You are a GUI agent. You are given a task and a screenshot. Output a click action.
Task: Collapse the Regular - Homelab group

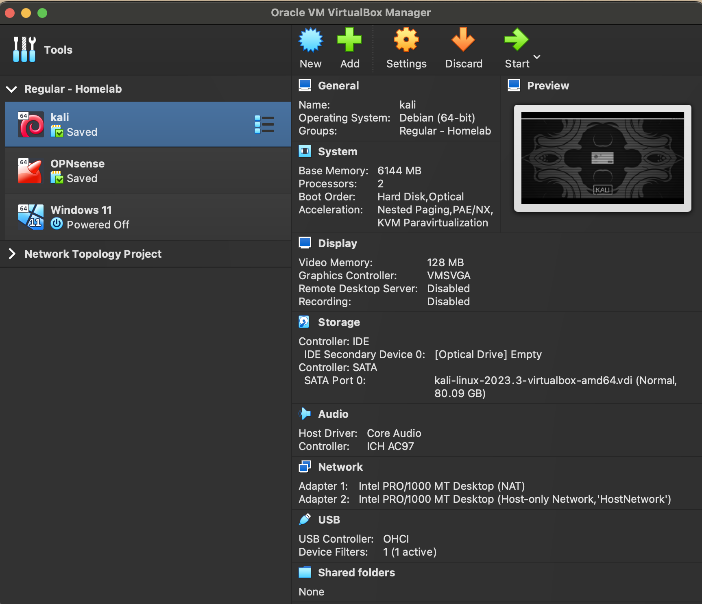(x=12, y=89)
